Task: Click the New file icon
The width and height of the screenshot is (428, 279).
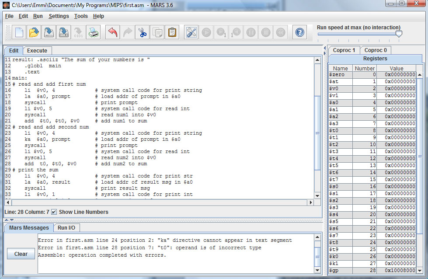Action: tap(19, 32)
